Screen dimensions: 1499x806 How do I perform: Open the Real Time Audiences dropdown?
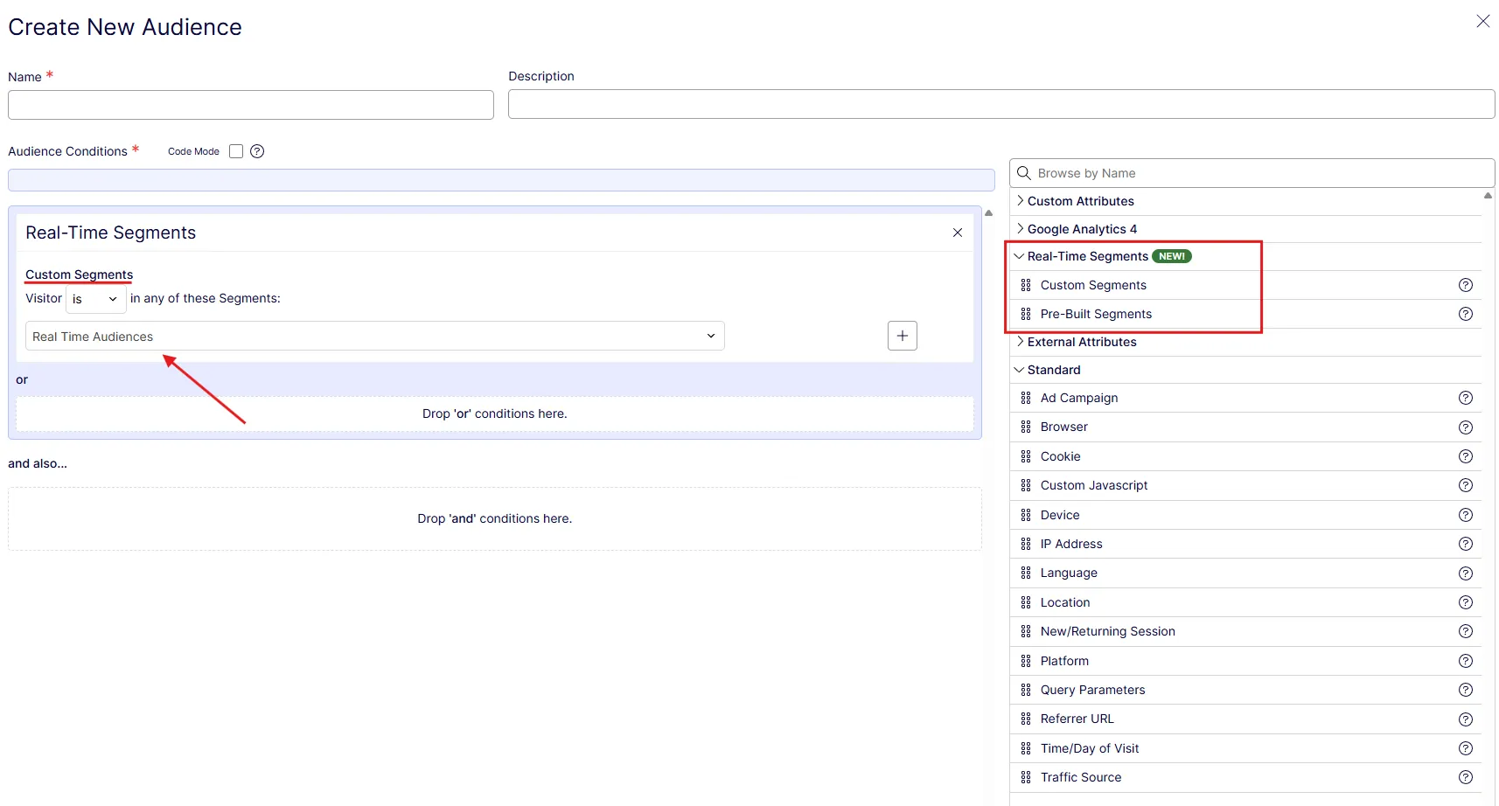click(x=374, y=336)
